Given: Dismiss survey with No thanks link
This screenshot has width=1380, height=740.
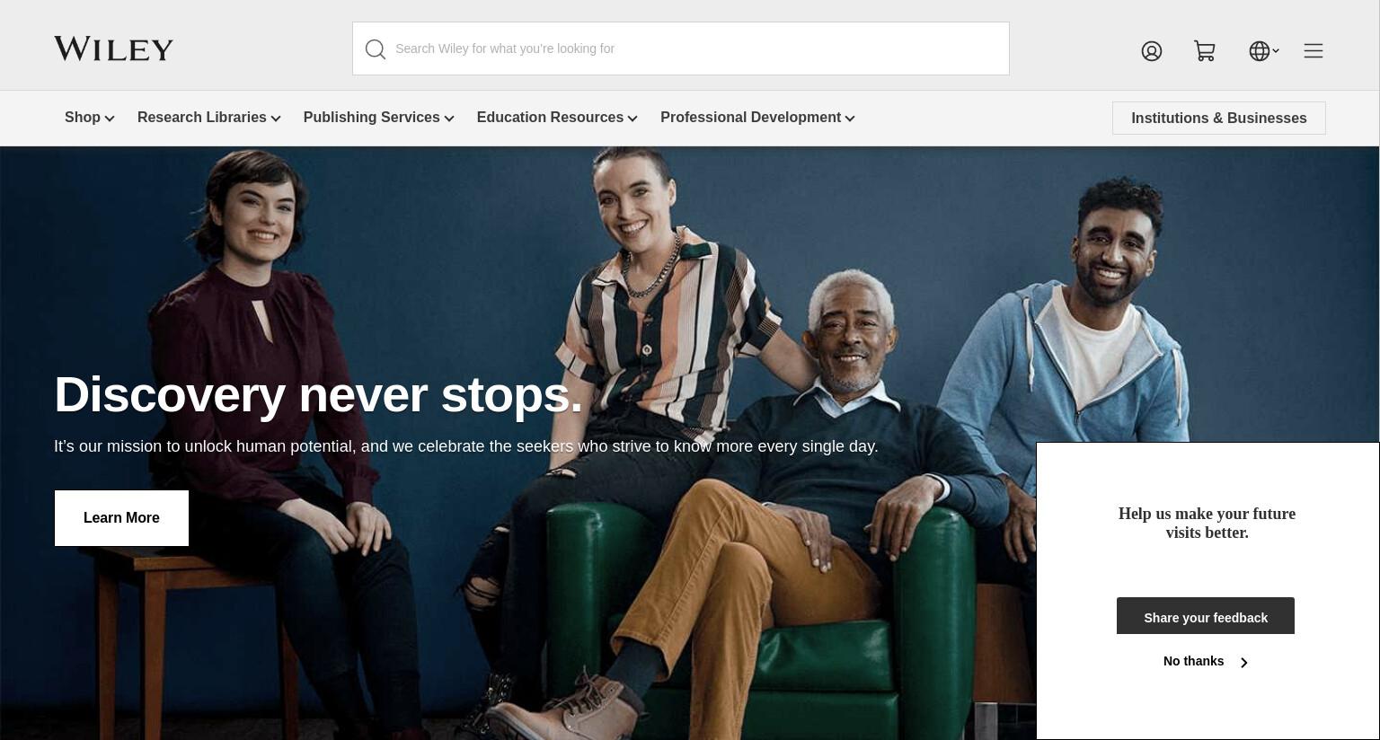Looking at the screenshot, I should point(1193,661).
